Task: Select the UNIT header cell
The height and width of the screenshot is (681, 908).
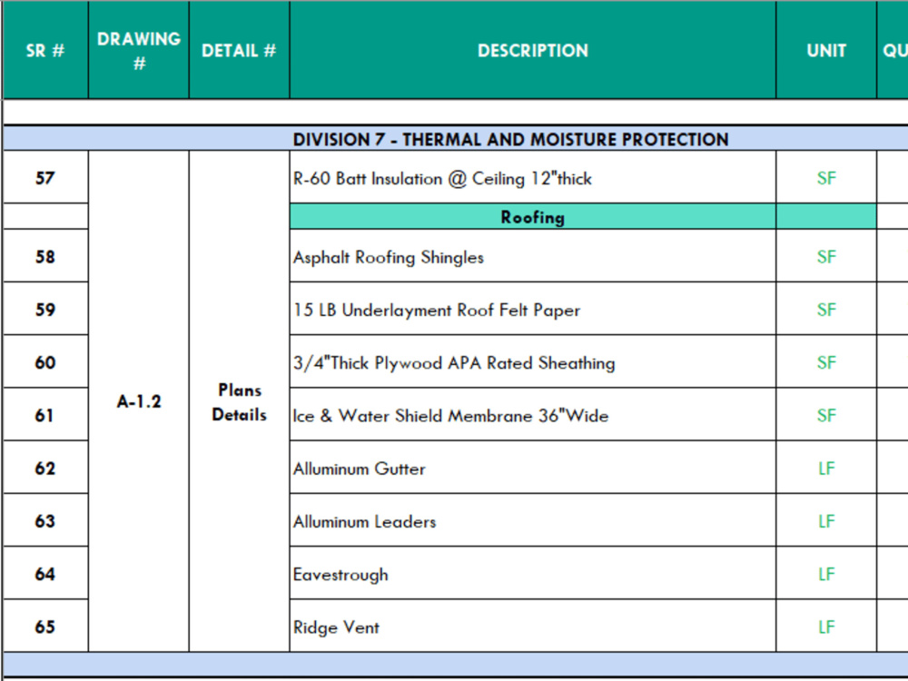Action: (x=826, y=50)
